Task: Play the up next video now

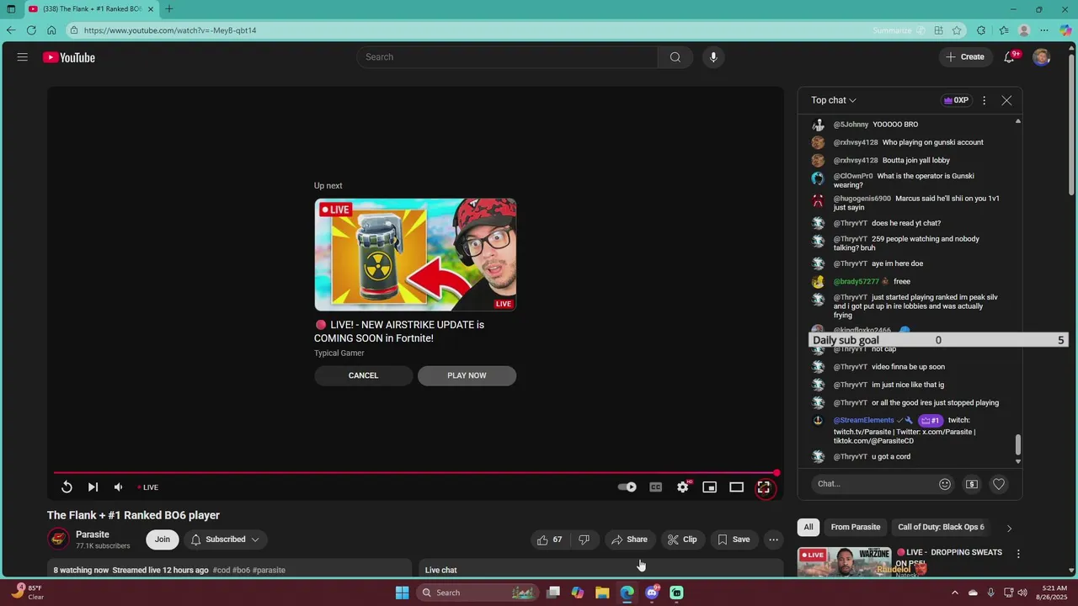Action: (467, 375)
